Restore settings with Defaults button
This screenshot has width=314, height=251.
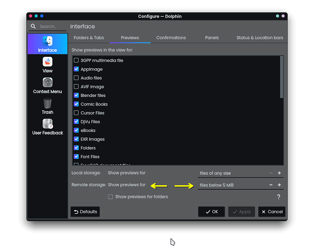point(85,212)
